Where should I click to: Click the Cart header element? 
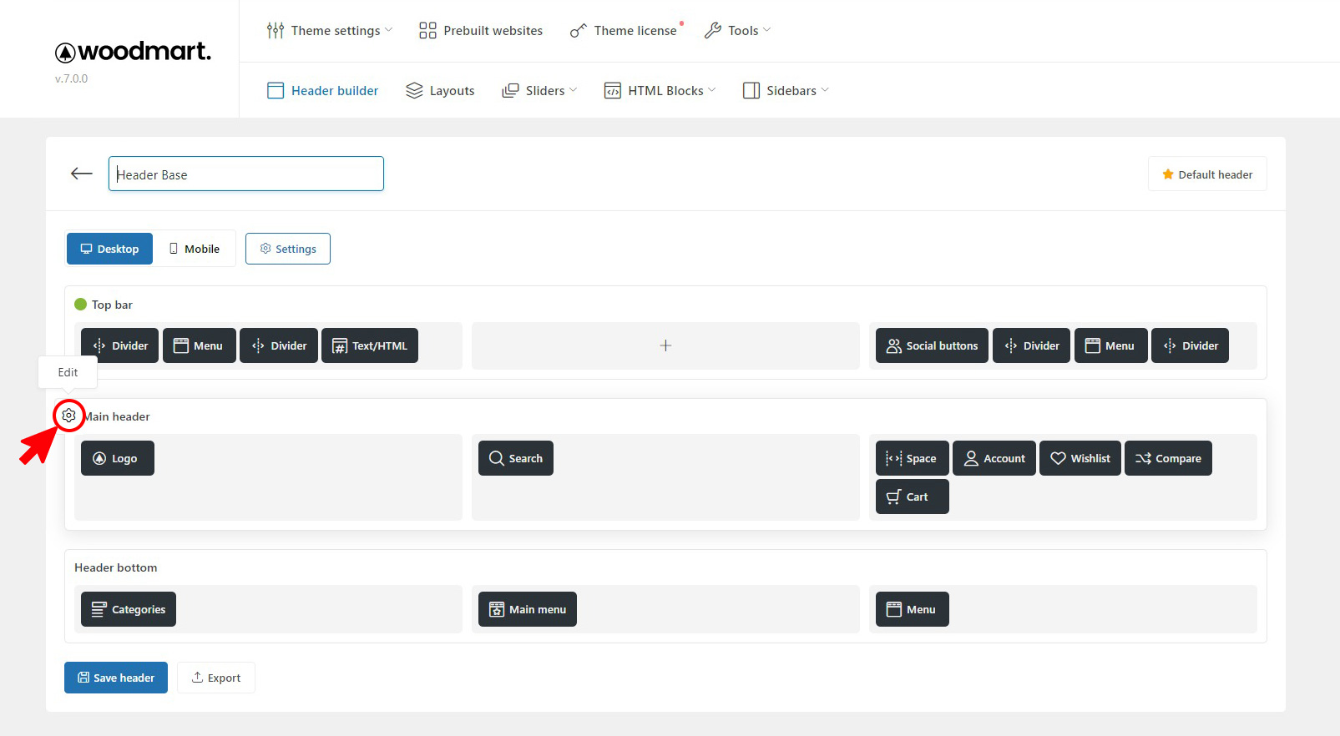click(x=911, y=497)
